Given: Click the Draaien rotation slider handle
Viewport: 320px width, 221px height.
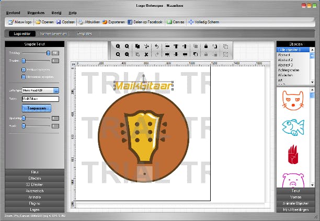Looking at the screenshot, I should tap(24, 61).
